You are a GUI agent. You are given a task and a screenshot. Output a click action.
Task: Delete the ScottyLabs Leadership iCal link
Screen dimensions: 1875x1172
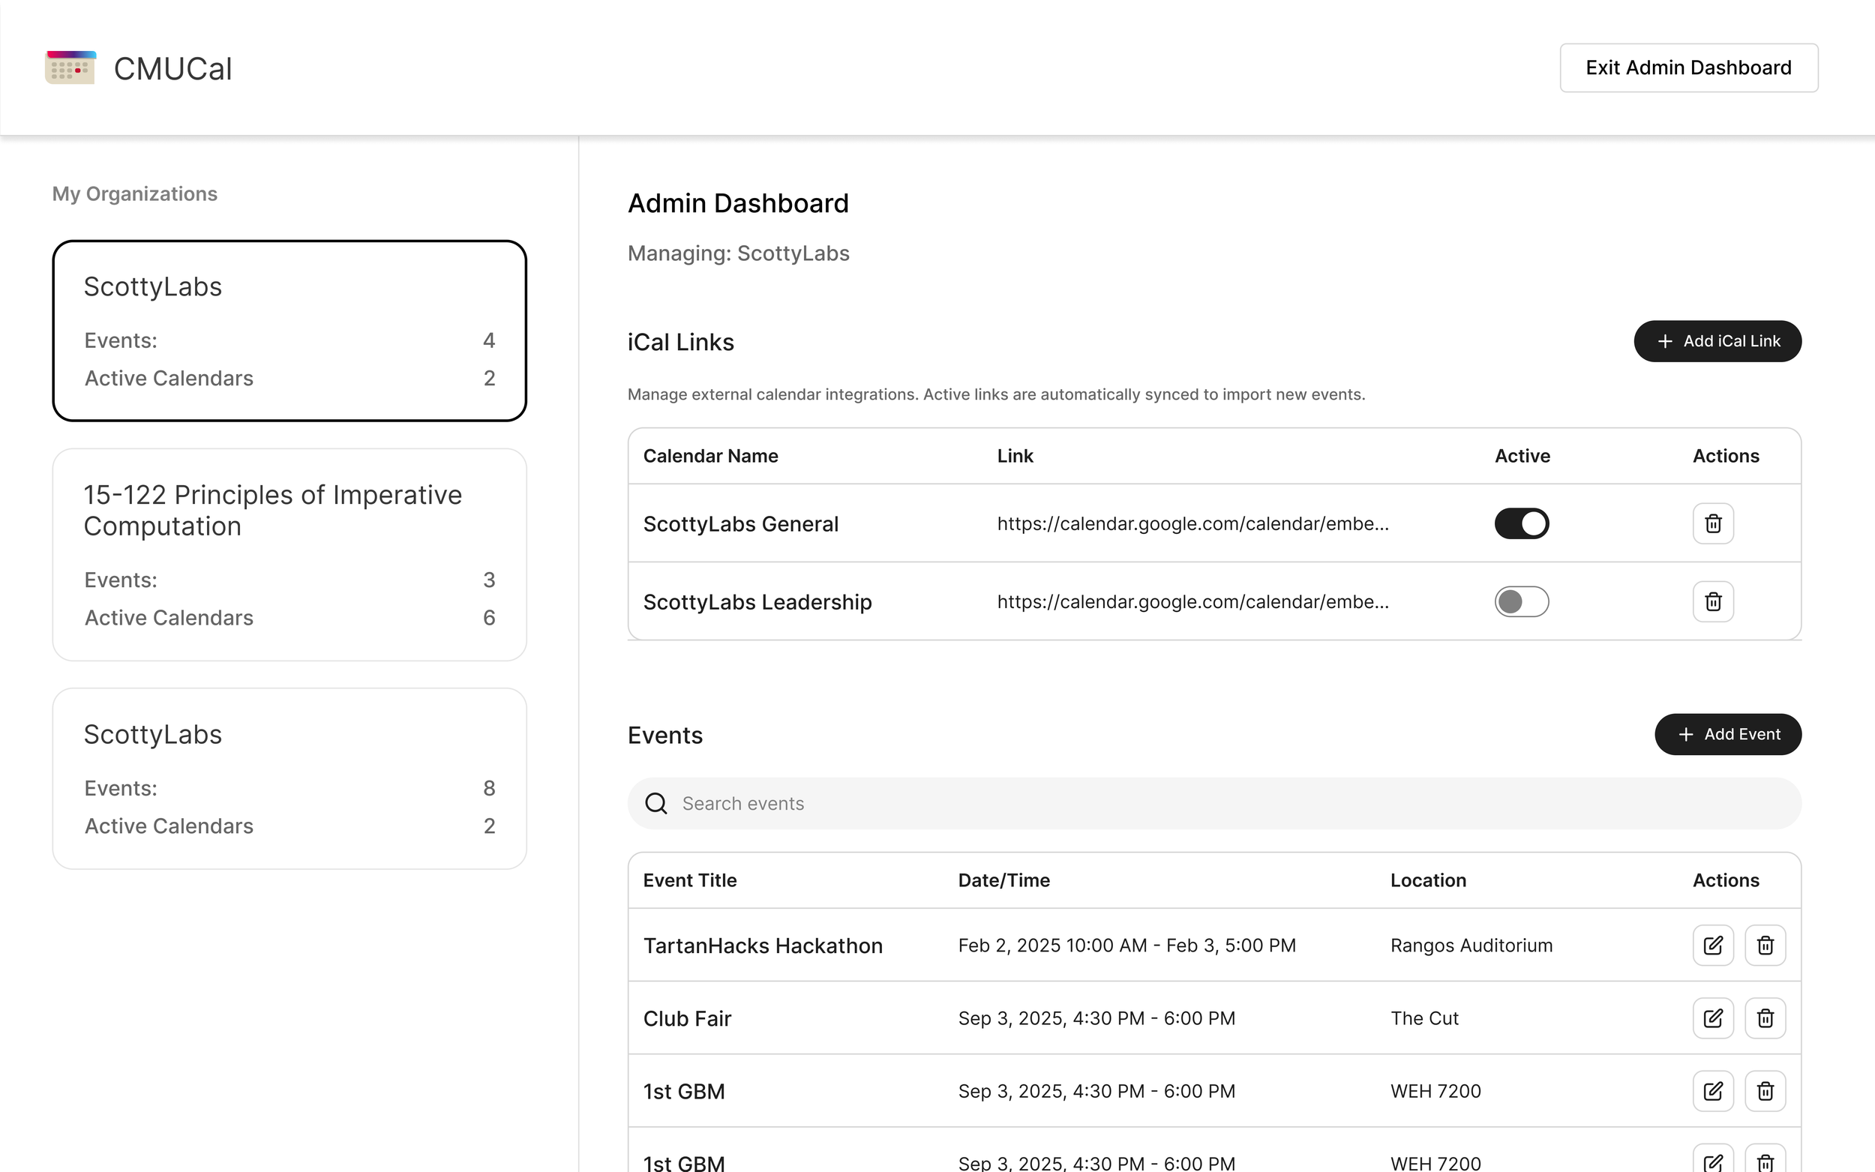[1712, 601]
